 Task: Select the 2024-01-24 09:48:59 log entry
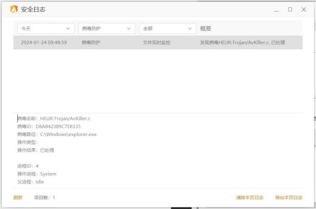click(158, 42)
